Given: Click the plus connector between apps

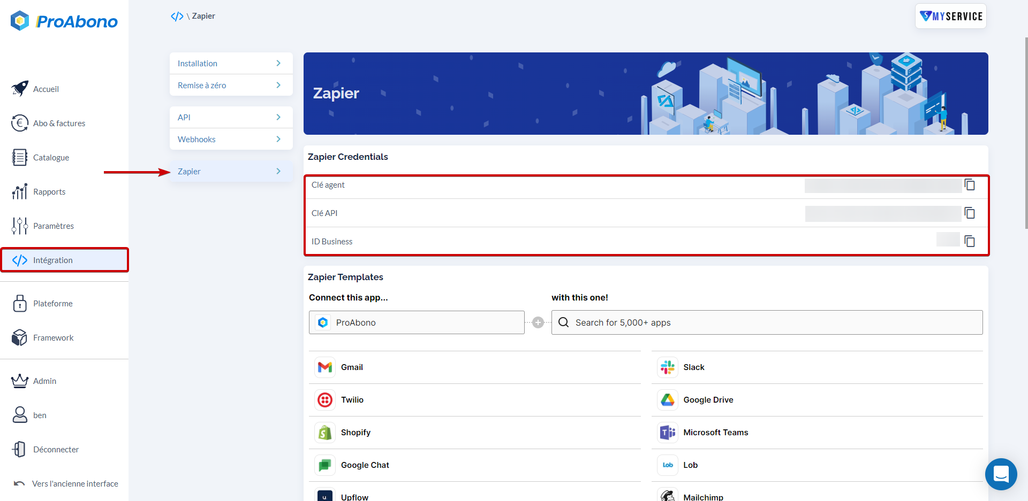Looking at the screenshot, I should point(538,322).
